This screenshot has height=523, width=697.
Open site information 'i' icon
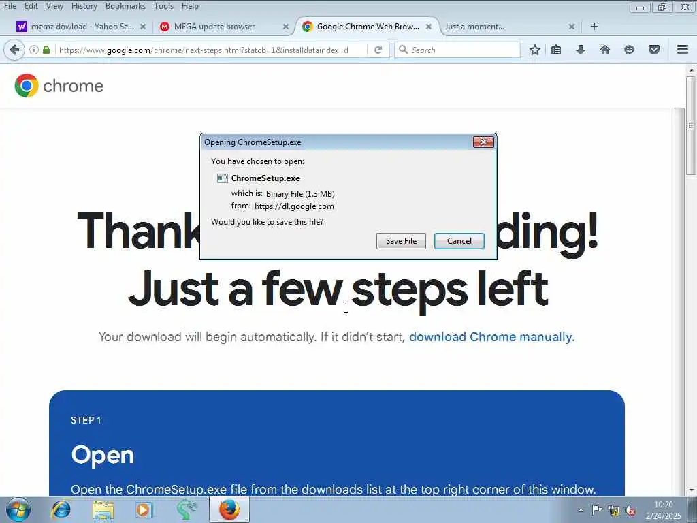tap(34, 50)
